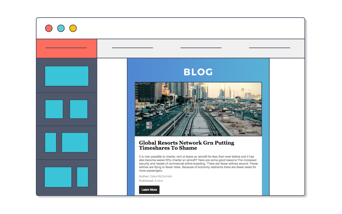This screenshot has height=214, width=342.
Task: Select the wide block in sidebar's third section
Action: click(75, 142)
